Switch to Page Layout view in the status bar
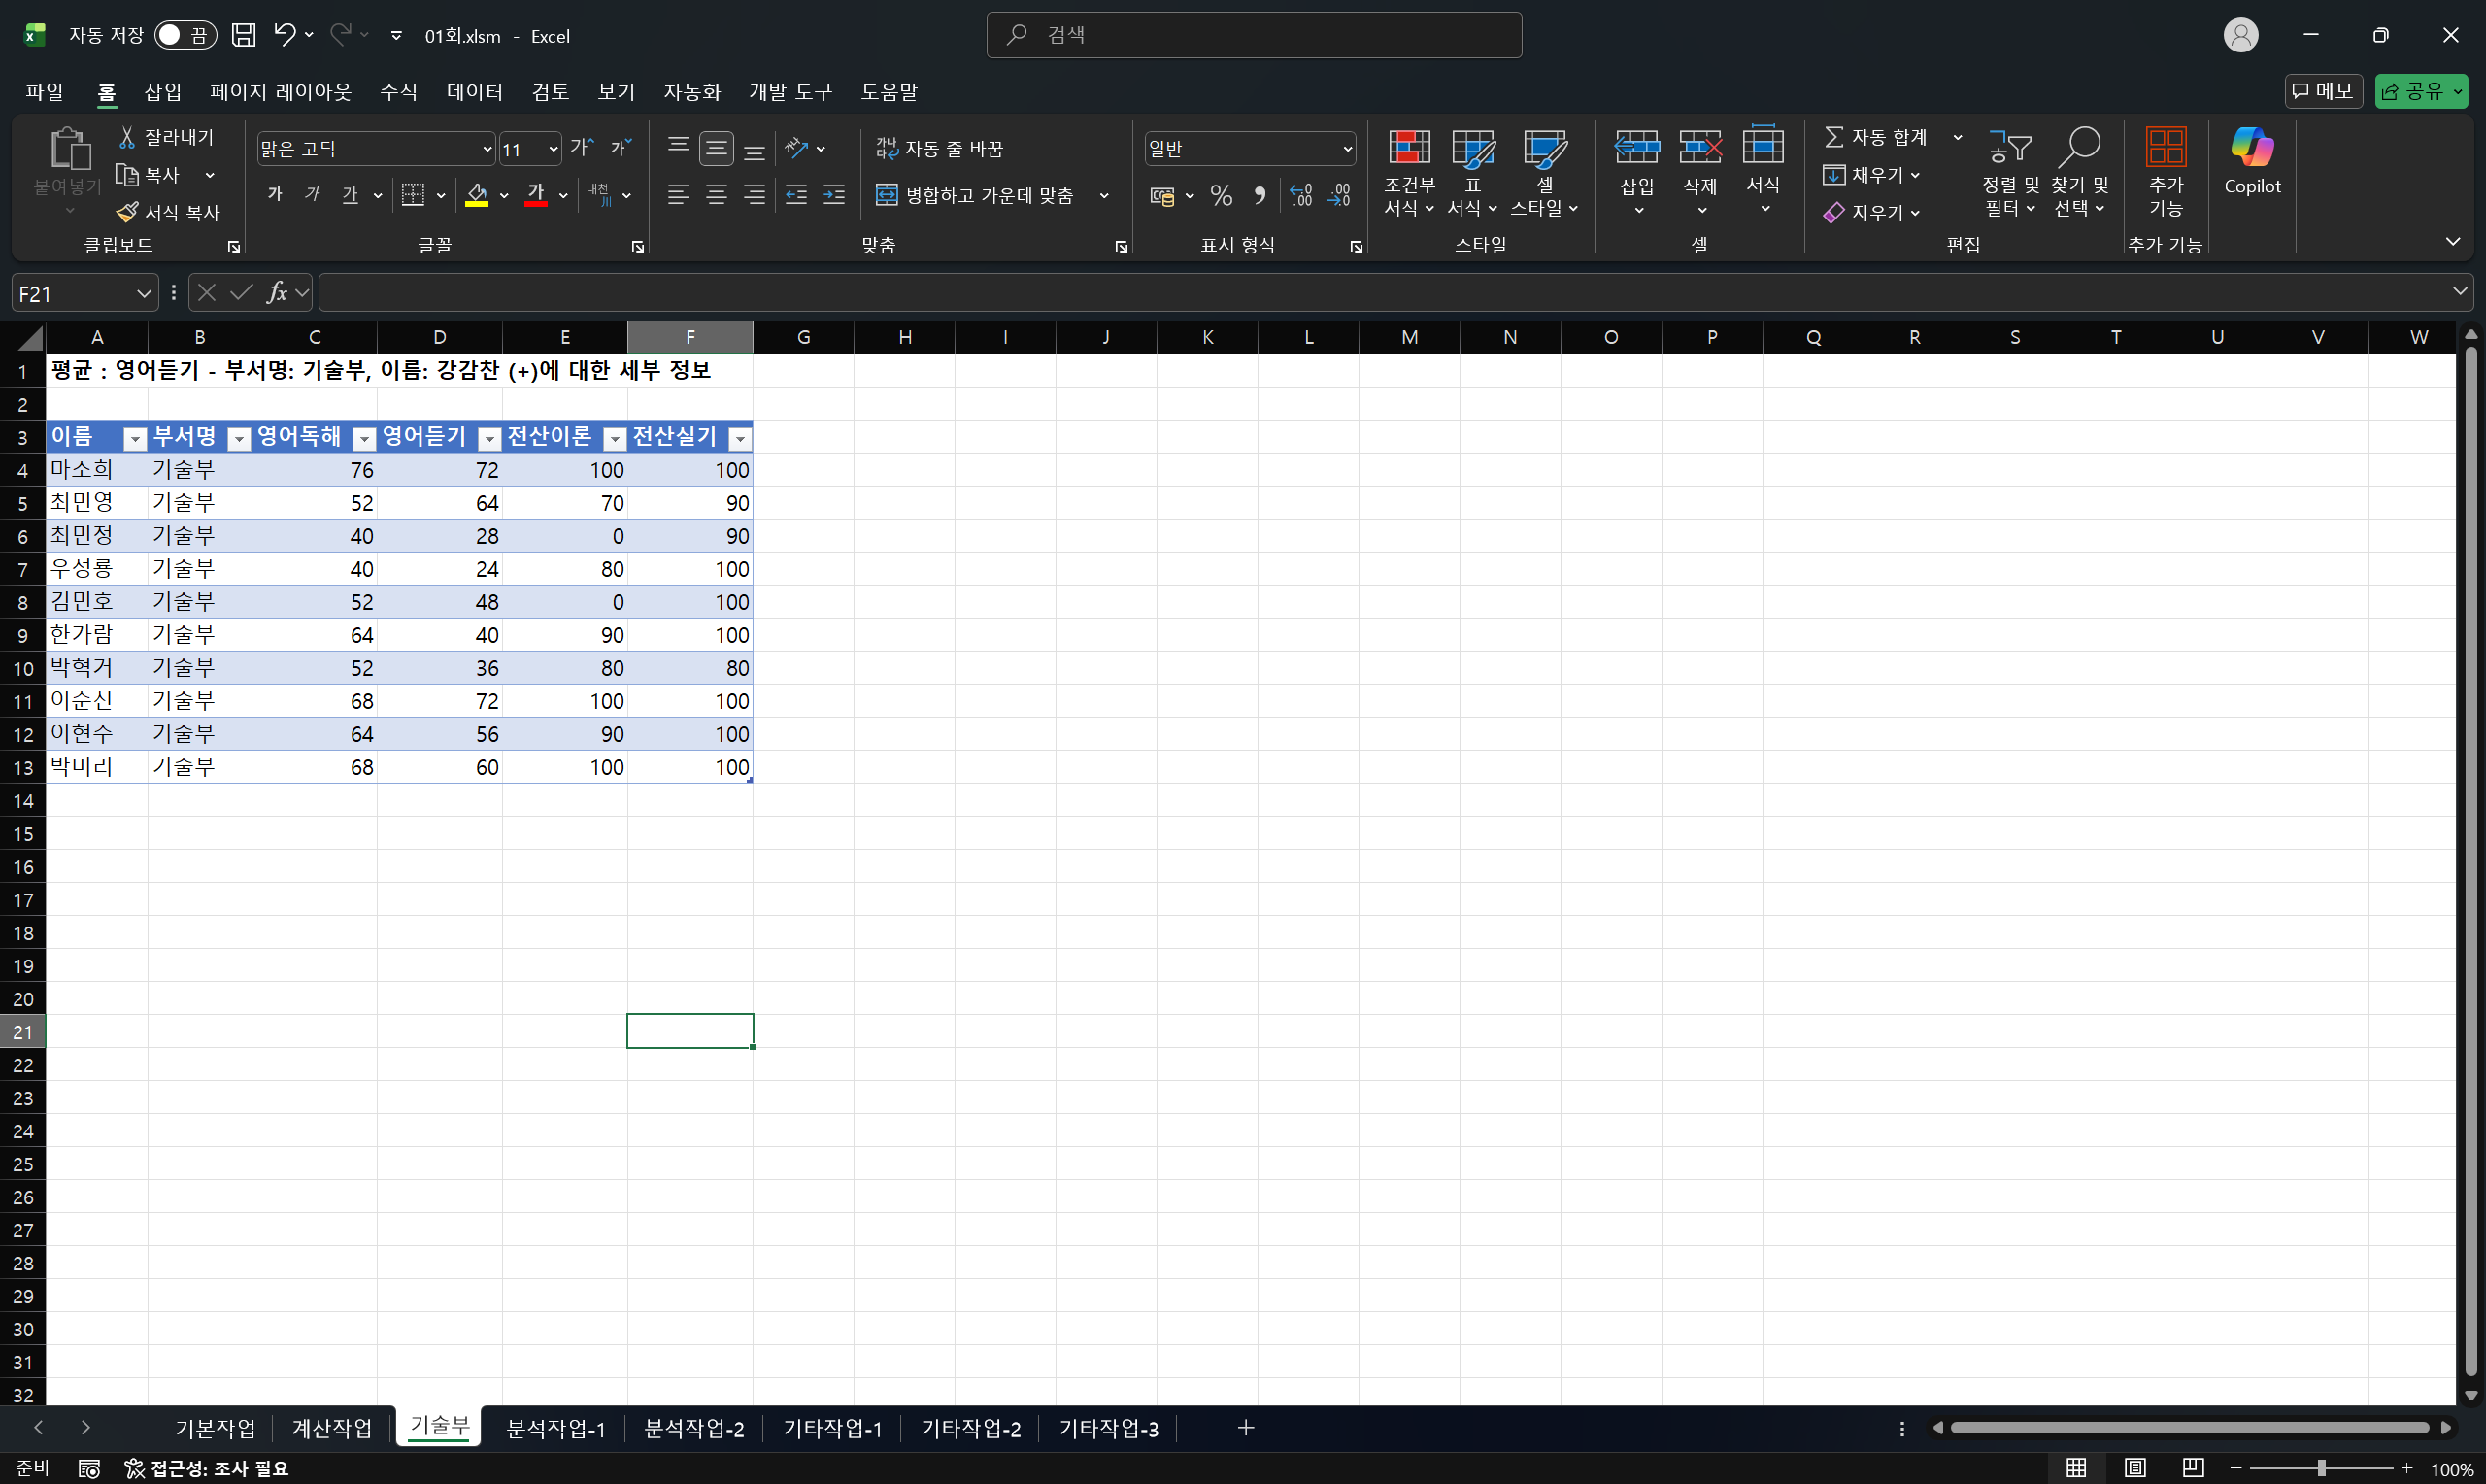Viewport: 2486px width, 1484px height. point(2134,1467)
